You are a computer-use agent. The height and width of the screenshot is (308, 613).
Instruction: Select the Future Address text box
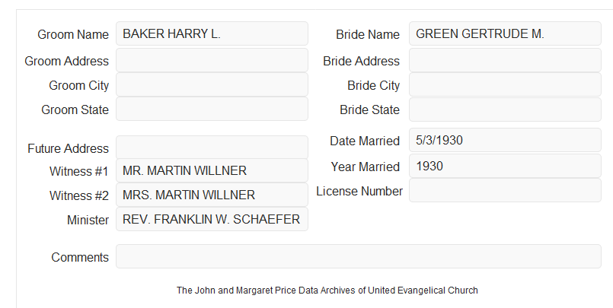coord(212,148)
